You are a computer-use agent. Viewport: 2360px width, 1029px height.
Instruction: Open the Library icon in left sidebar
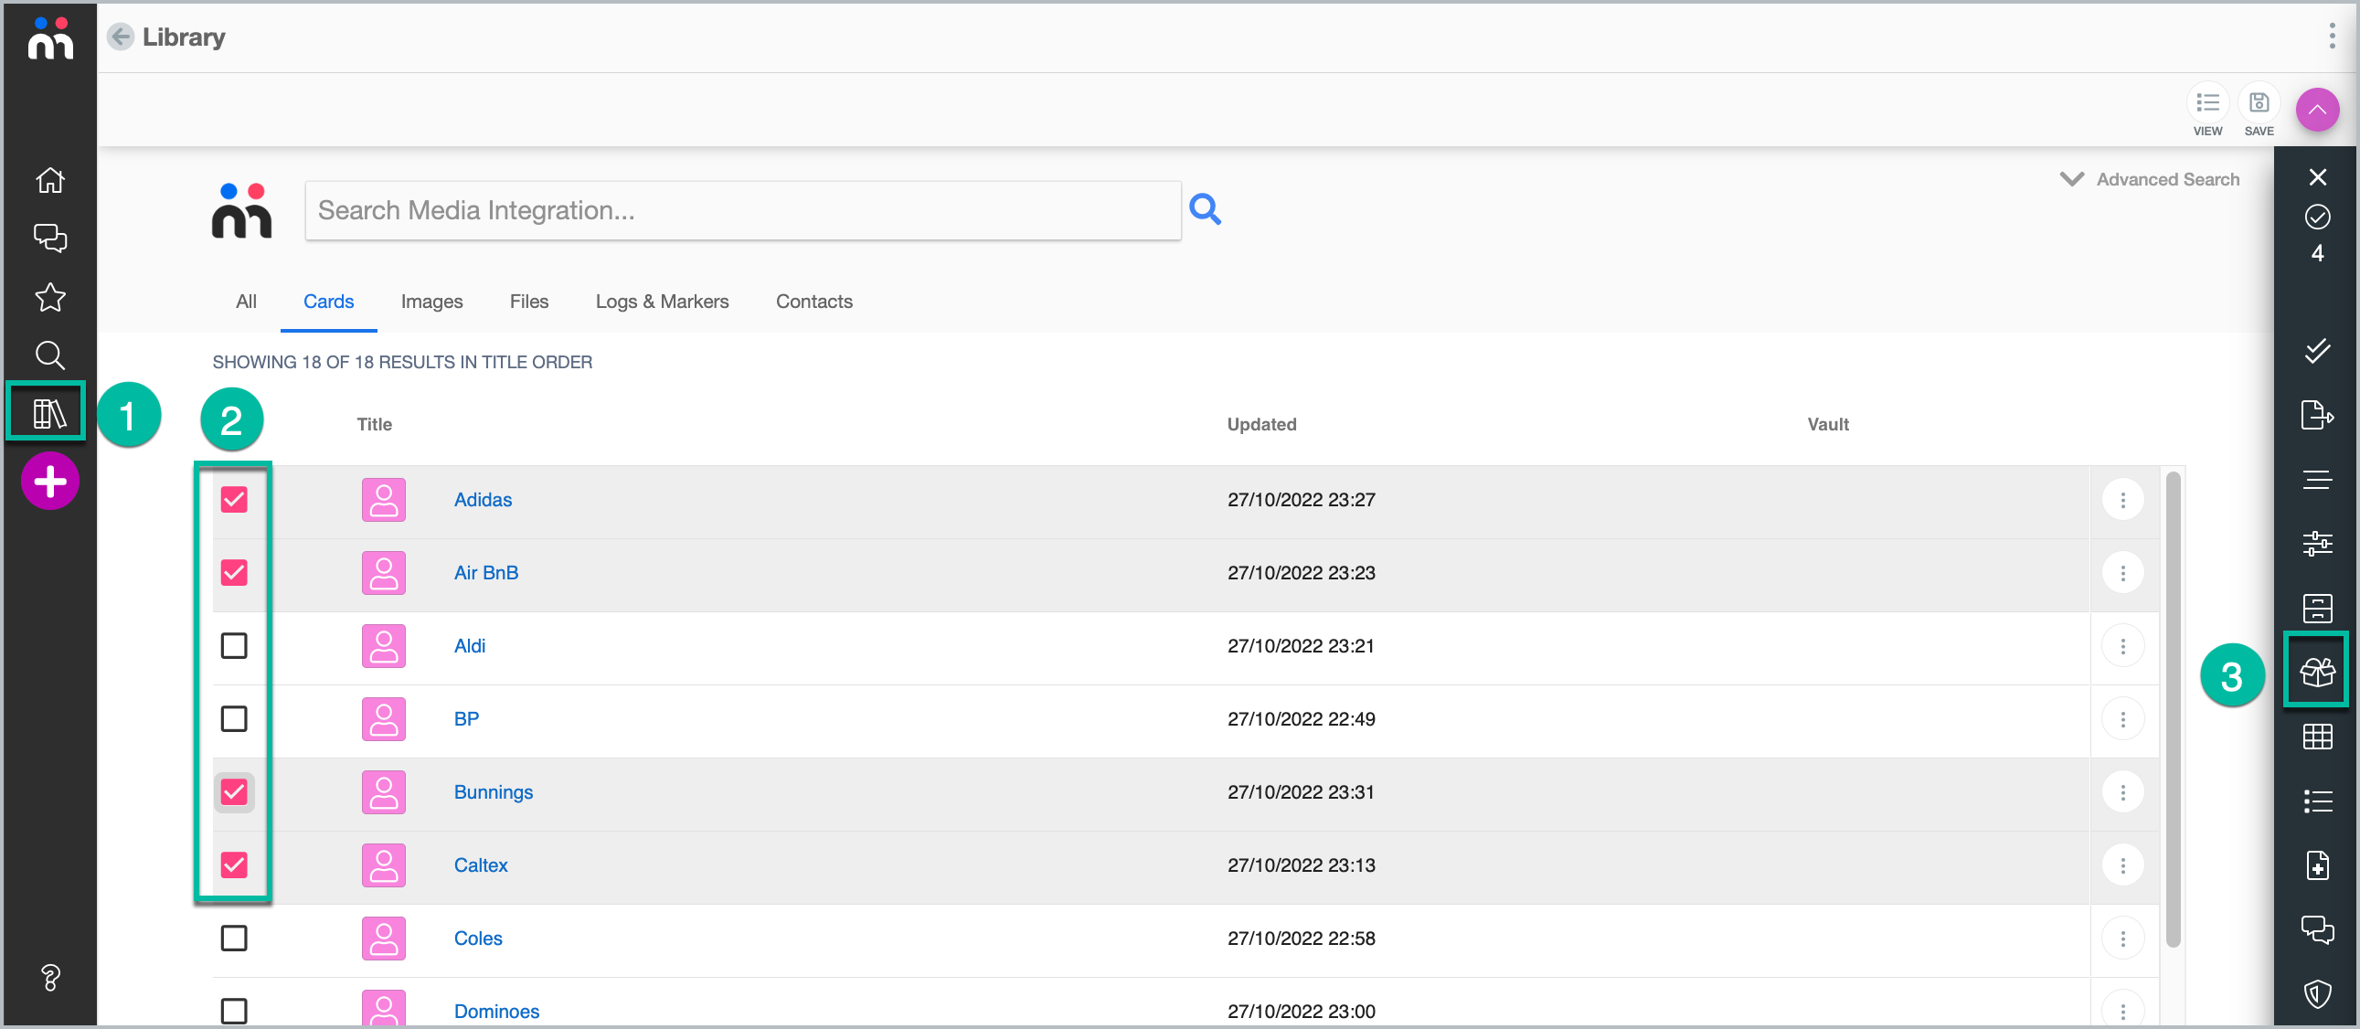(48, 413)
